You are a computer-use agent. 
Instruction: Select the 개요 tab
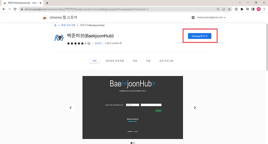click(x=94, y=61)
